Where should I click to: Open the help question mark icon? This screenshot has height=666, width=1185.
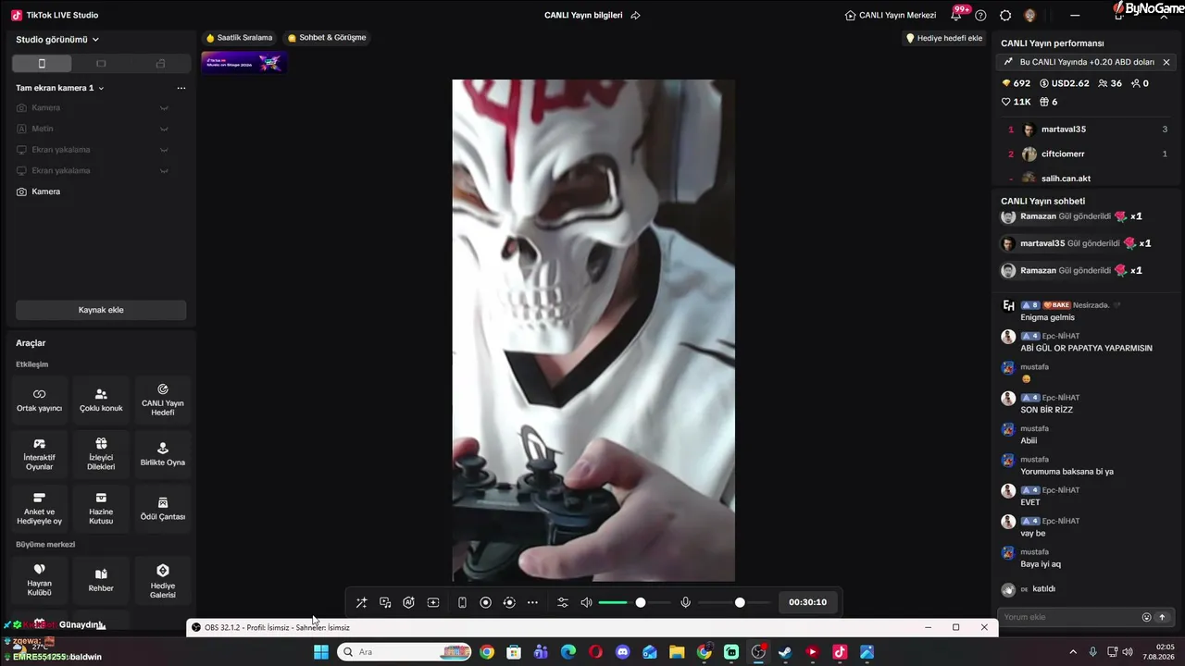(x=981, y=16)
